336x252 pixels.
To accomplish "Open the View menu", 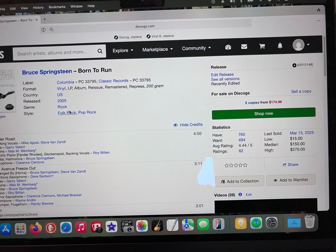I will coord(24,8).
